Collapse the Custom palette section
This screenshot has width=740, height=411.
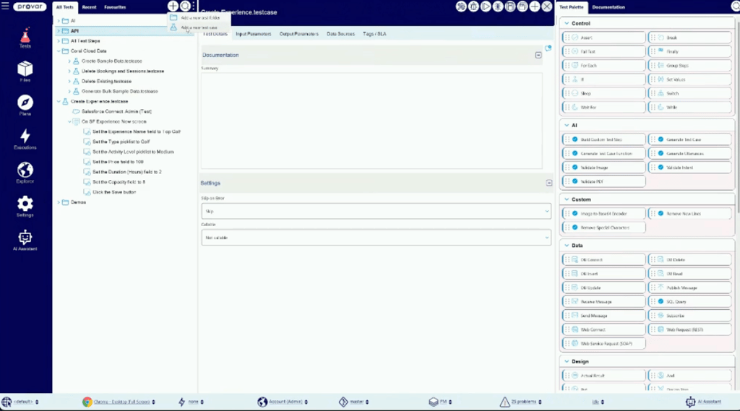[x=567, y=199]
